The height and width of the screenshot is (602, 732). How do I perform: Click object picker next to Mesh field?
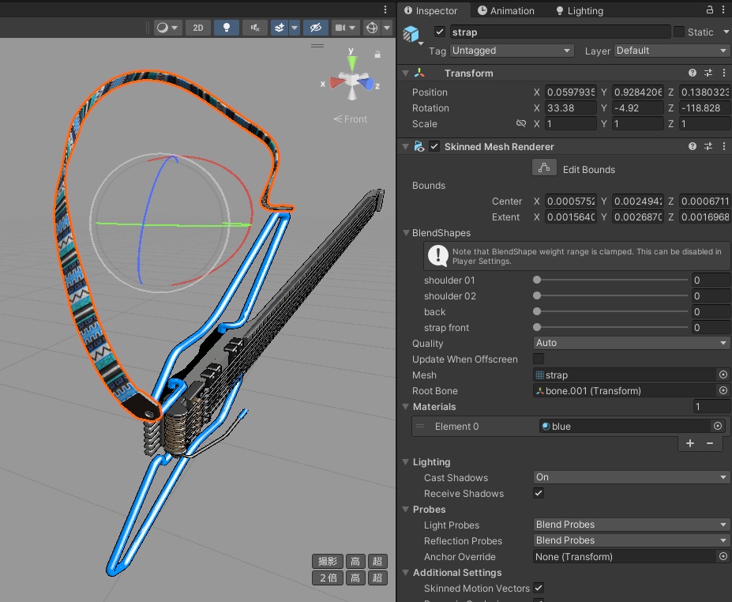point(723,375)
